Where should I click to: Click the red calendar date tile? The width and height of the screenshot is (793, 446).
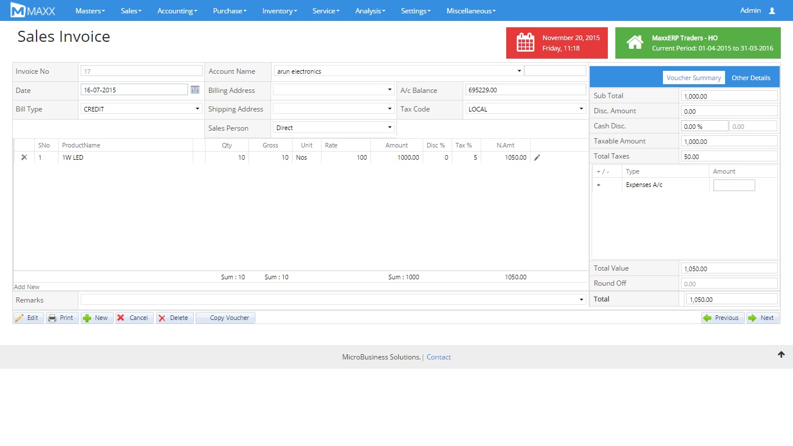click(557, 43)
